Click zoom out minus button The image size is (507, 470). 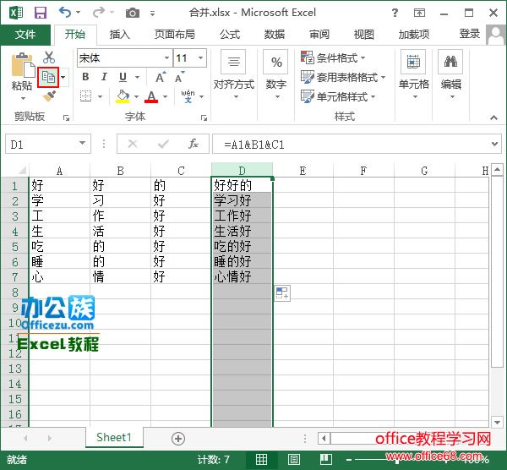coord(349,460)
